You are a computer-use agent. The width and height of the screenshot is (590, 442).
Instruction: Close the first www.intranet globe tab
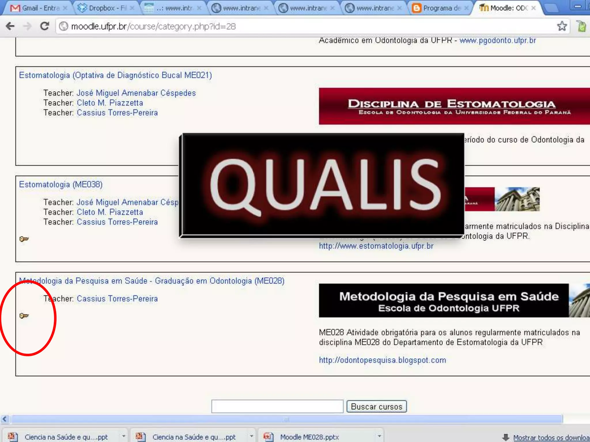click(266, 8)
